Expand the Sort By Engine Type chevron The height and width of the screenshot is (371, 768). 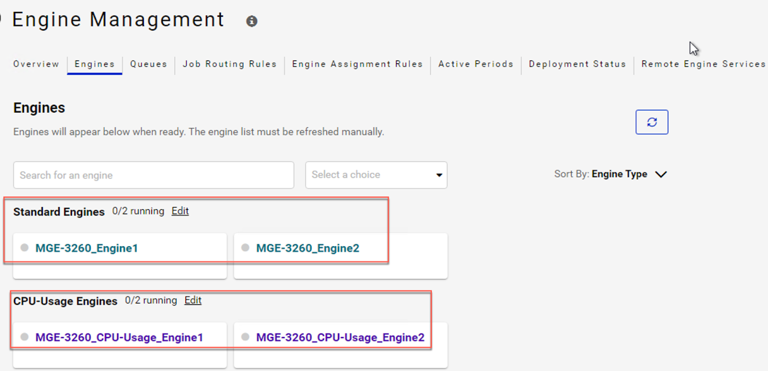tap(661, 174)
